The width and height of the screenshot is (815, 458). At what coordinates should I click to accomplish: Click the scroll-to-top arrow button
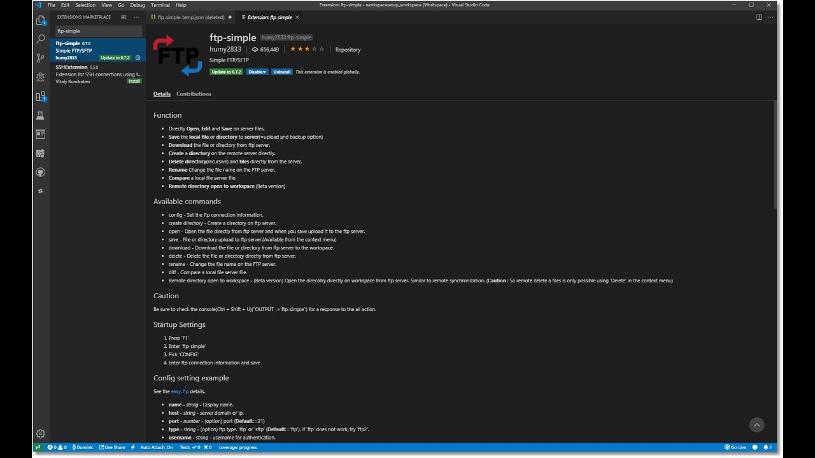tap(756, 425)
